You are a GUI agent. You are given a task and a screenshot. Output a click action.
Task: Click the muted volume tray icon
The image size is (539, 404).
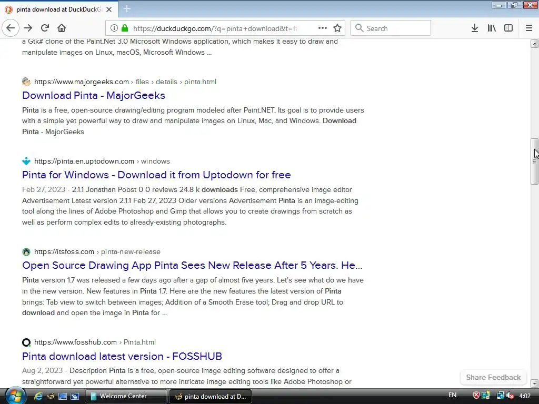click(x=511, y=396)
